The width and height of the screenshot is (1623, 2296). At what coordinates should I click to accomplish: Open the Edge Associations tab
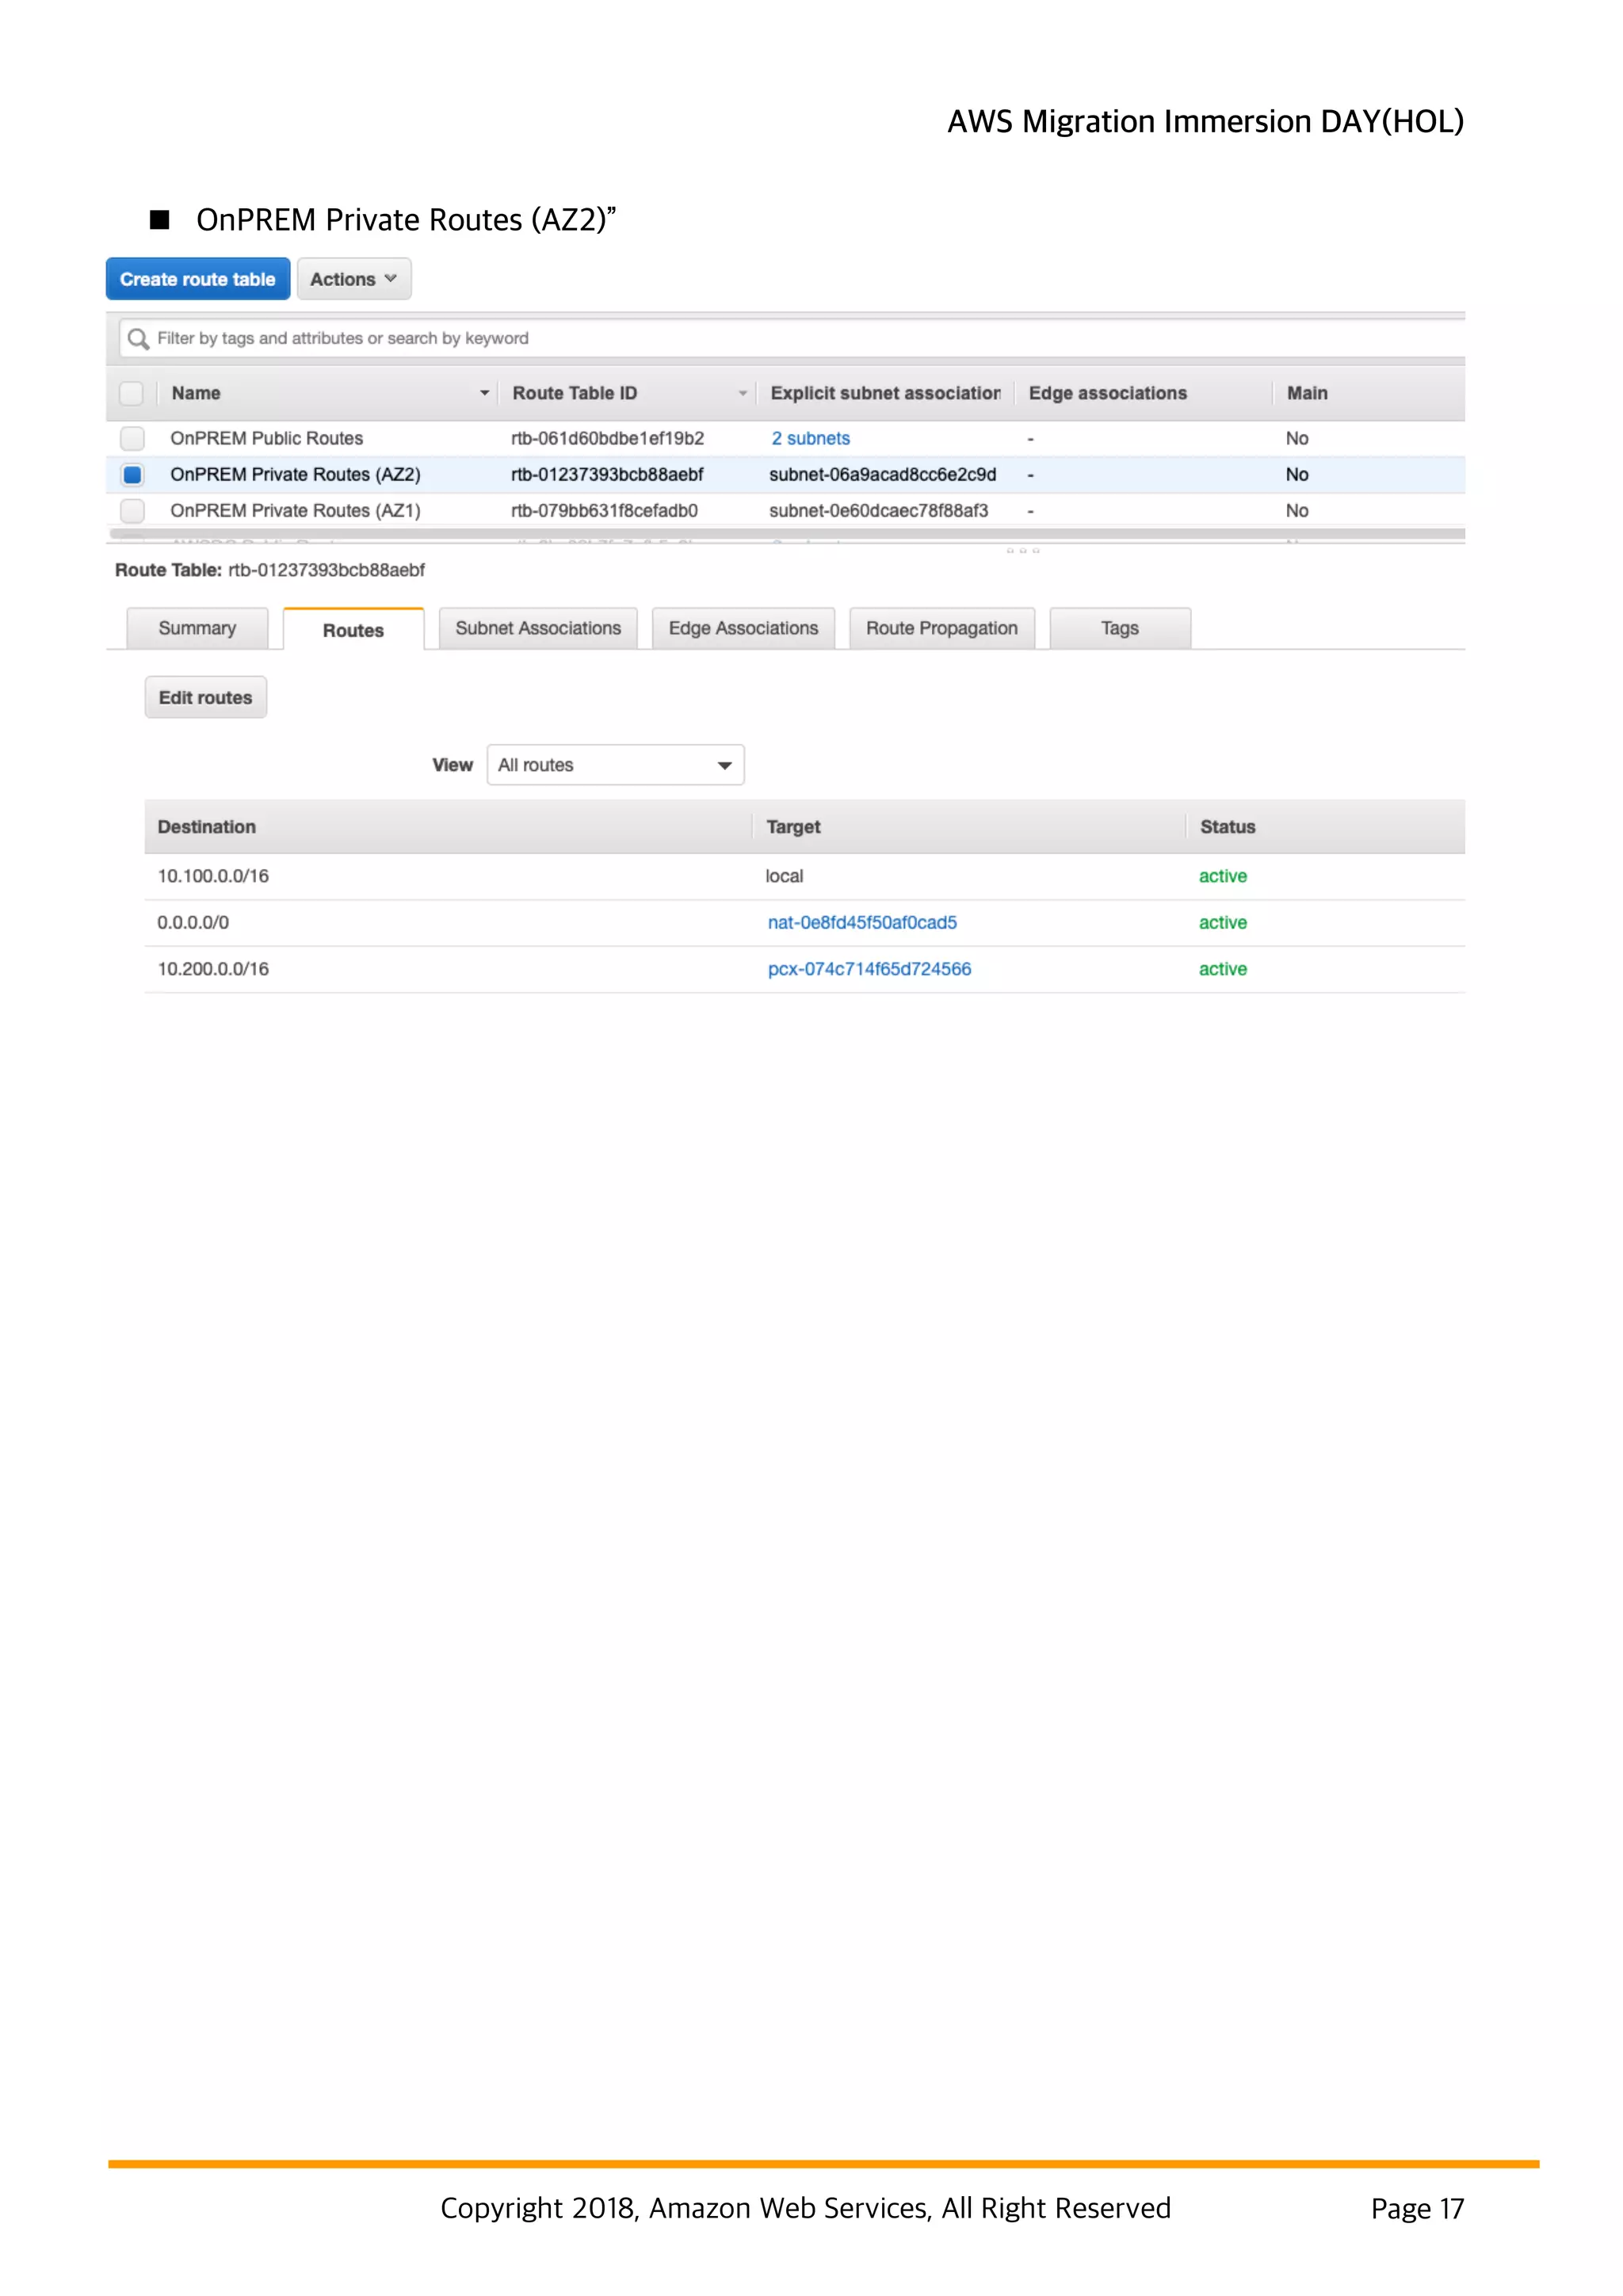click(743, 628)
